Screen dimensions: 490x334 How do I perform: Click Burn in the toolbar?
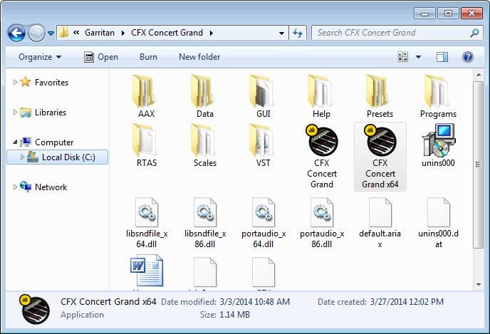[148, 57]
